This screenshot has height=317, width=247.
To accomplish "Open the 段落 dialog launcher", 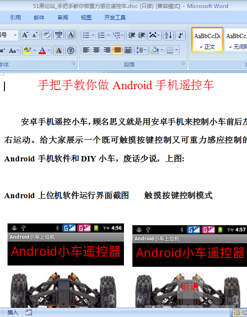I will pyautogui.click(x=183, y=63).
